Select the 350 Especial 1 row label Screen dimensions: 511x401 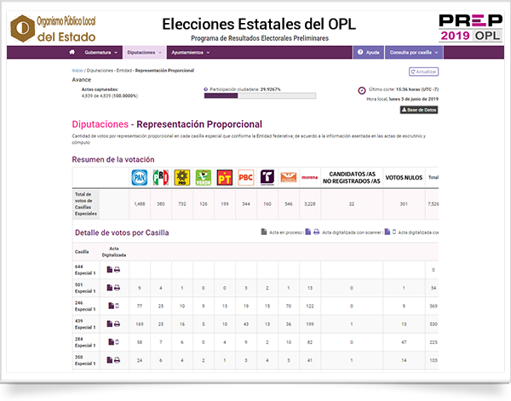tap(85, 360)
